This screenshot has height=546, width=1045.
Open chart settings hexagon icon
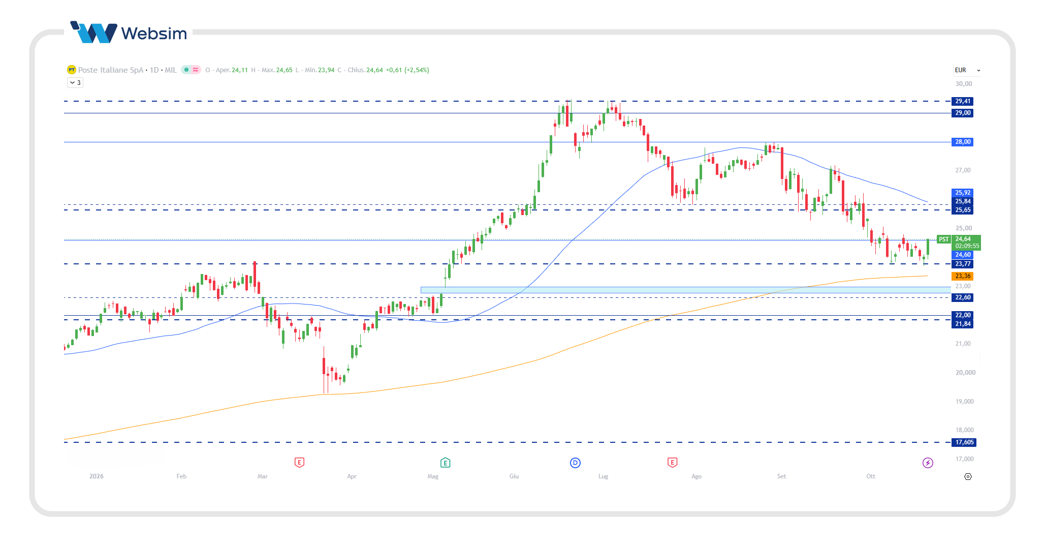click(x=968, y=476)
